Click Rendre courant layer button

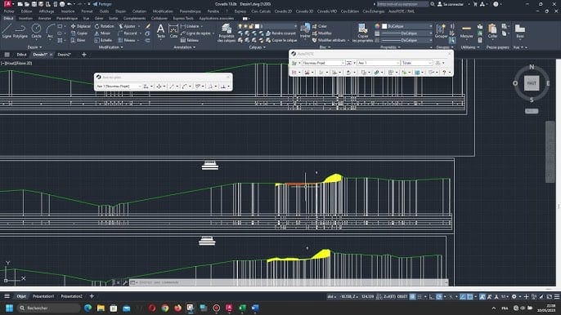coord(280,33)
